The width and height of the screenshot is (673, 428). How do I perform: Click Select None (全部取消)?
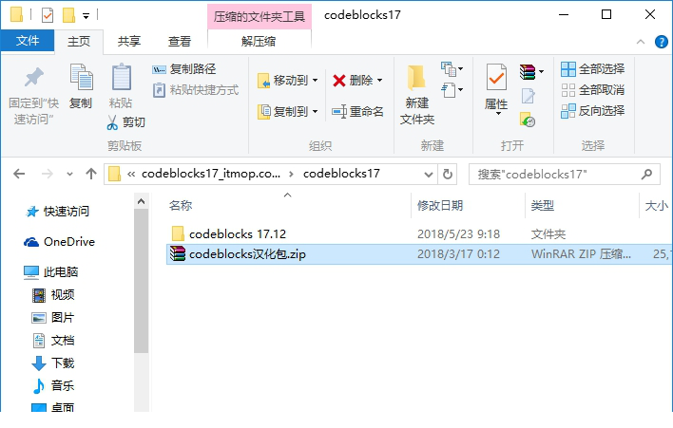click(x=593, y=90)
